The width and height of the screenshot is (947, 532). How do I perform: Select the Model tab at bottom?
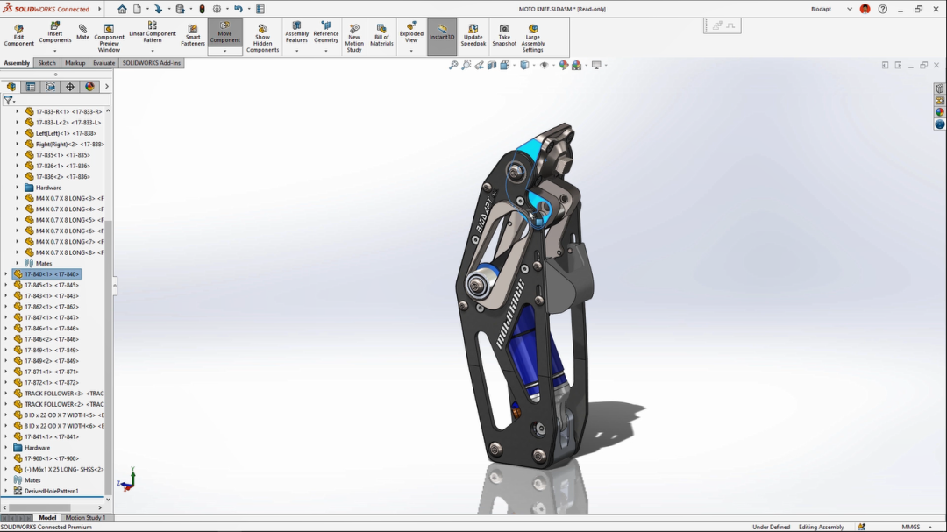coord(47,517)
